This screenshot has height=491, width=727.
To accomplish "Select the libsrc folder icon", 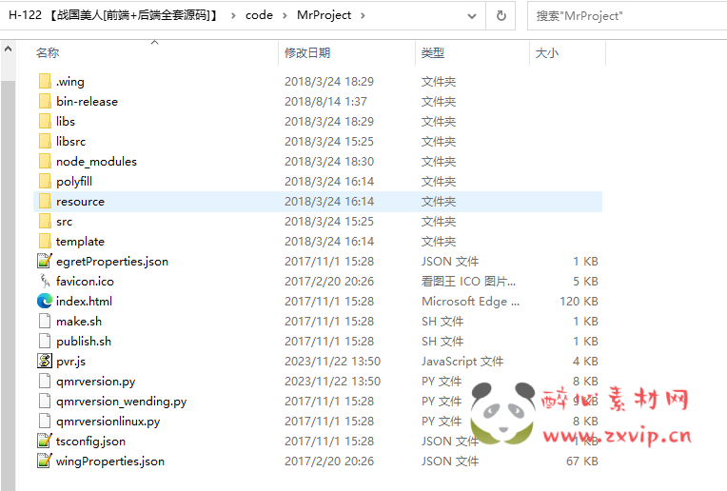I will pos(45,141).
